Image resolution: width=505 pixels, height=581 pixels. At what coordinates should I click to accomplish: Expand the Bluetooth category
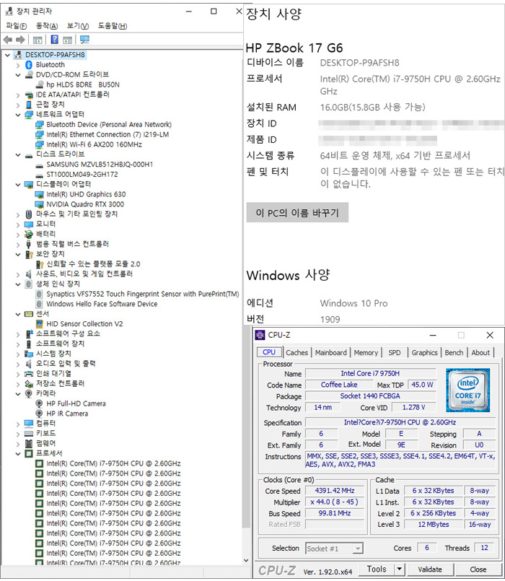click(x=18, y=65)
